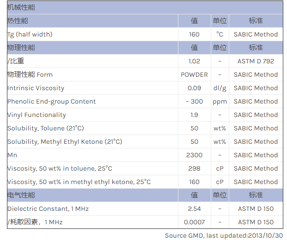
Task: Select the Phenolic End-group Content label
Action: point(51,101)
